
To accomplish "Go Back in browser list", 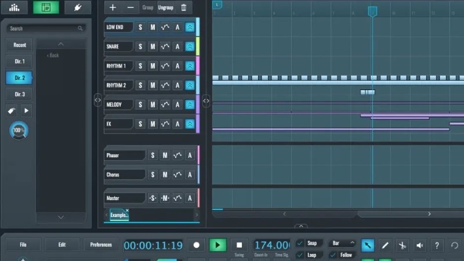I will [x=53, y=55].
